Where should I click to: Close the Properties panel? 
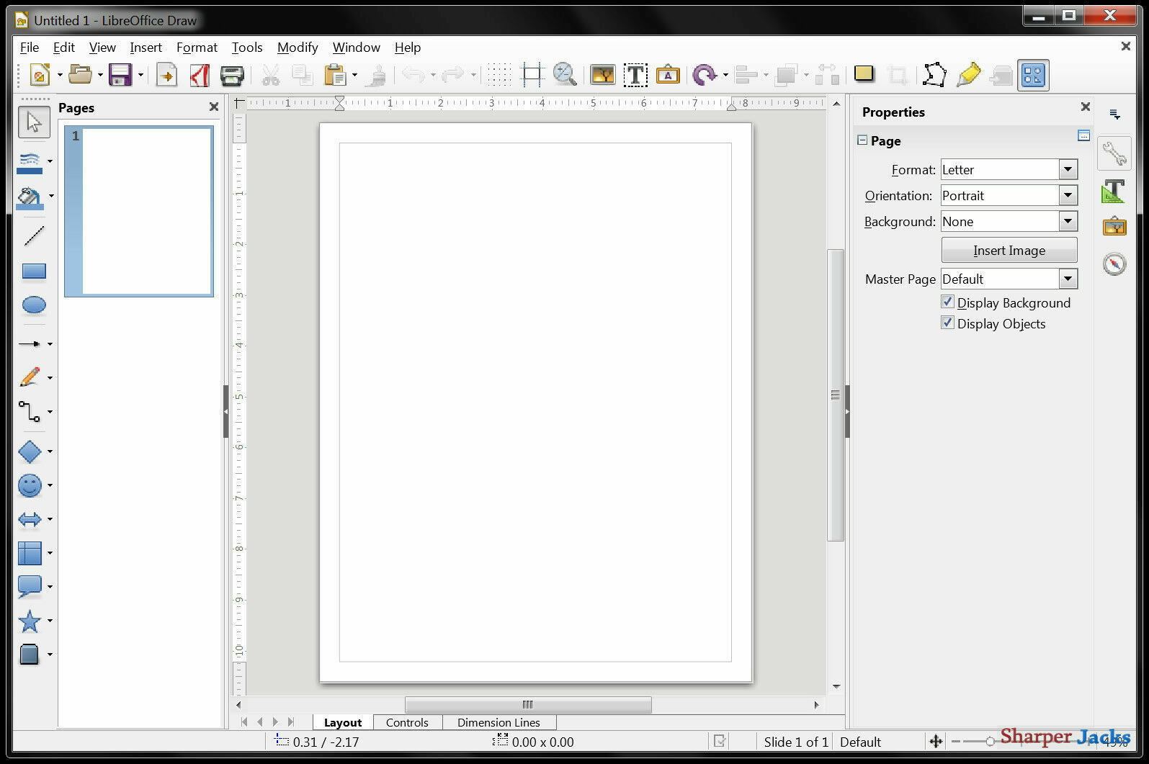tap(1086, 107)
